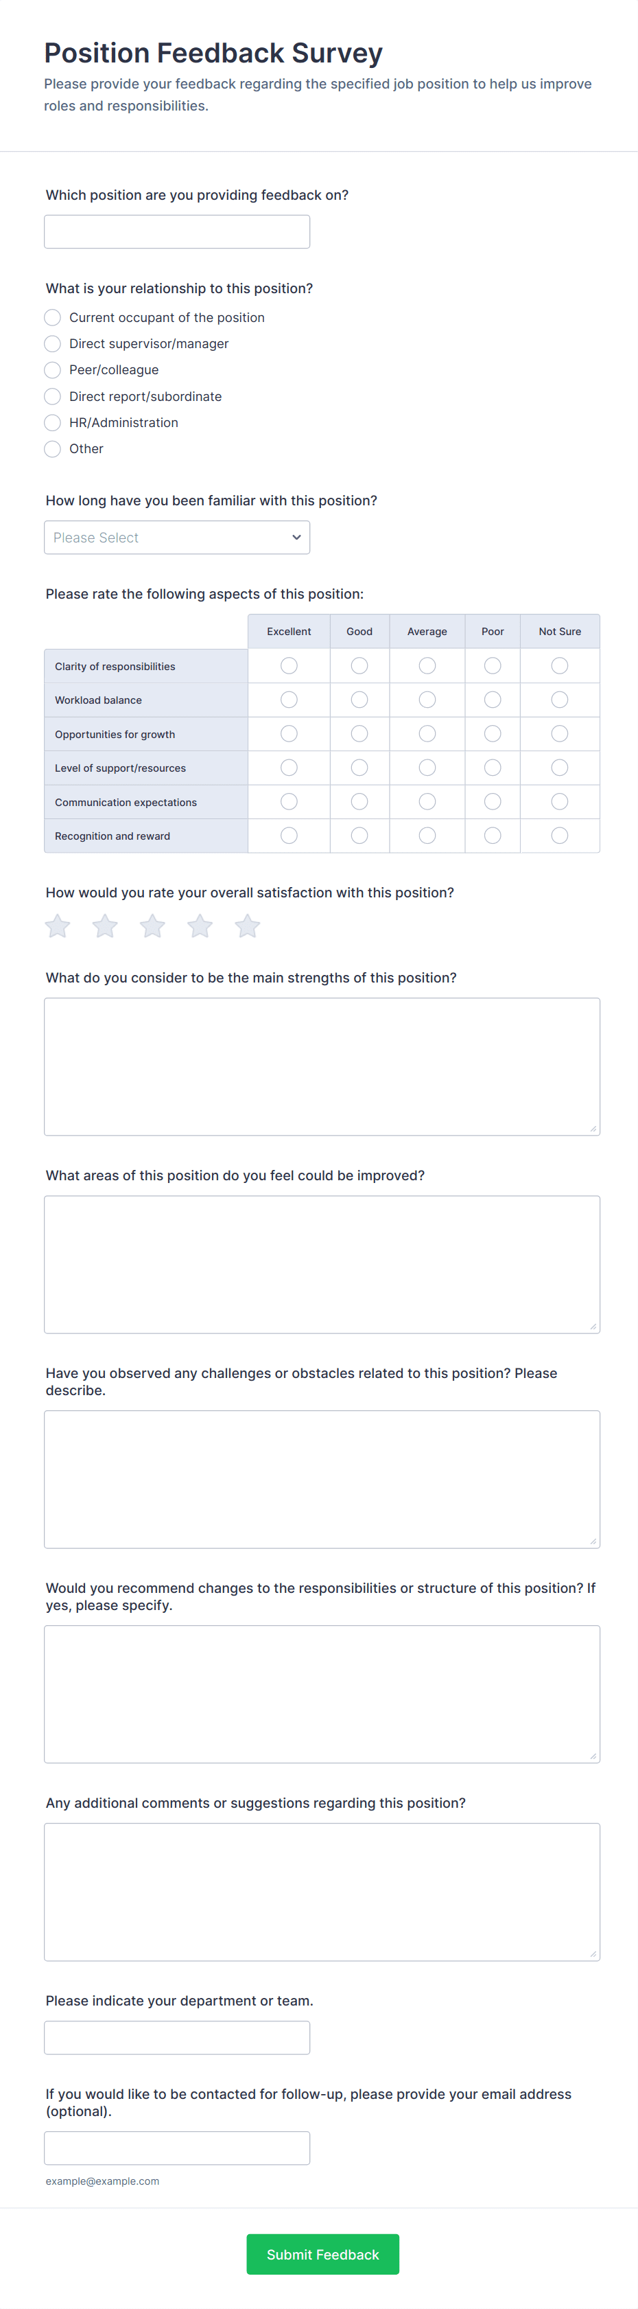Open the familiarity duration 'Please Select' dropdown
Image resolution: width=638 pixels, height=2309 pixels.
[x=176, y=538]
